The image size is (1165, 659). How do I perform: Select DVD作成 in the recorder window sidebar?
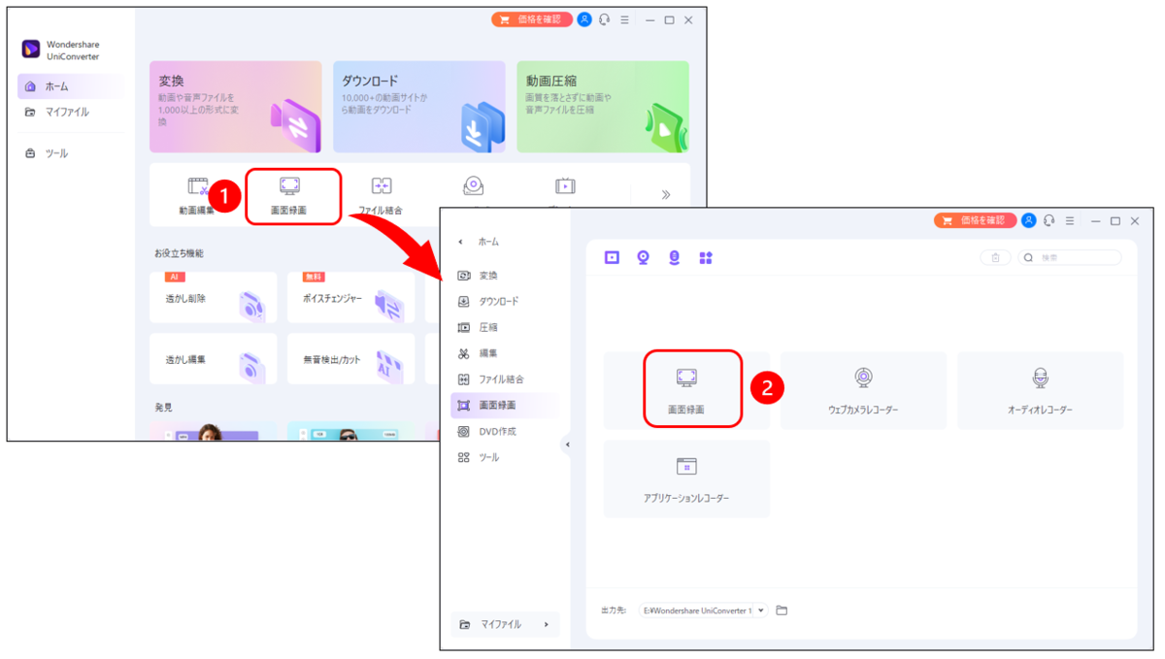504,431
